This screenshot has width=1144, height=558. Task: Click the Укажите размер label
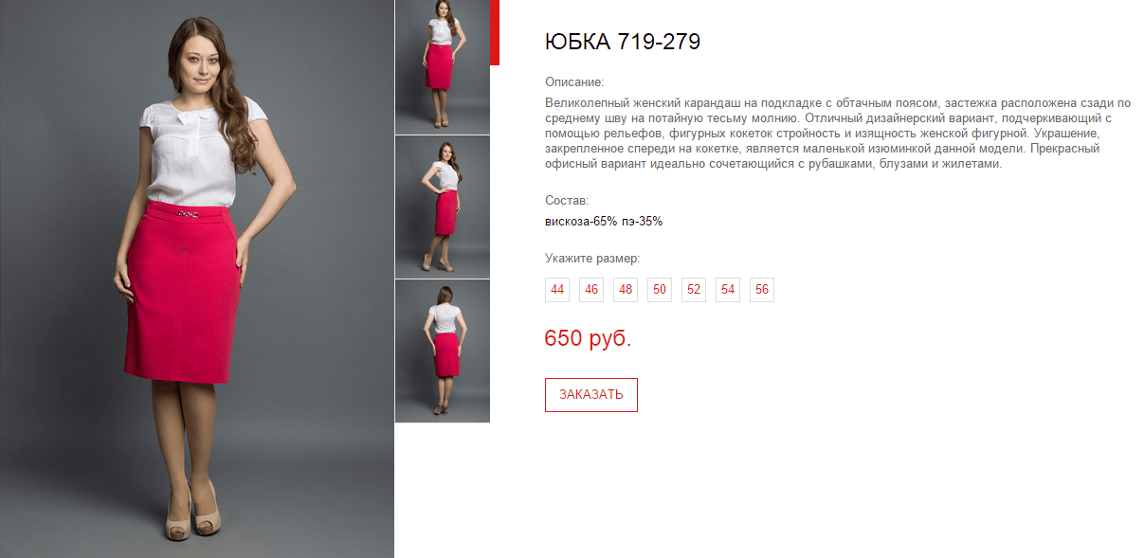pos(592,258)
